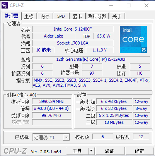Open the 关于 about tab
Screen dimensions: 155x156
(117, 16)
